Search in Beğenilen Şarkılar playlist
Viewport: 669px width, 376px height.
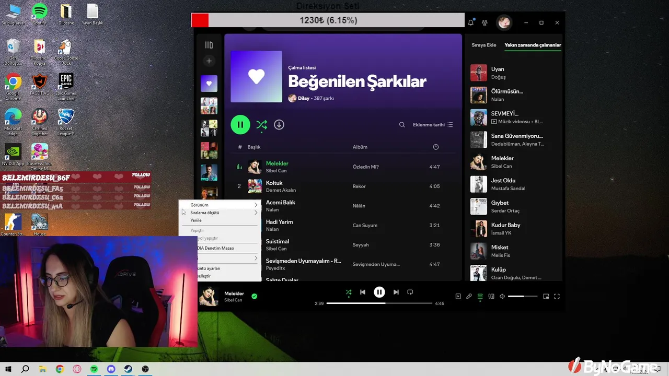(x=402, y=125)
